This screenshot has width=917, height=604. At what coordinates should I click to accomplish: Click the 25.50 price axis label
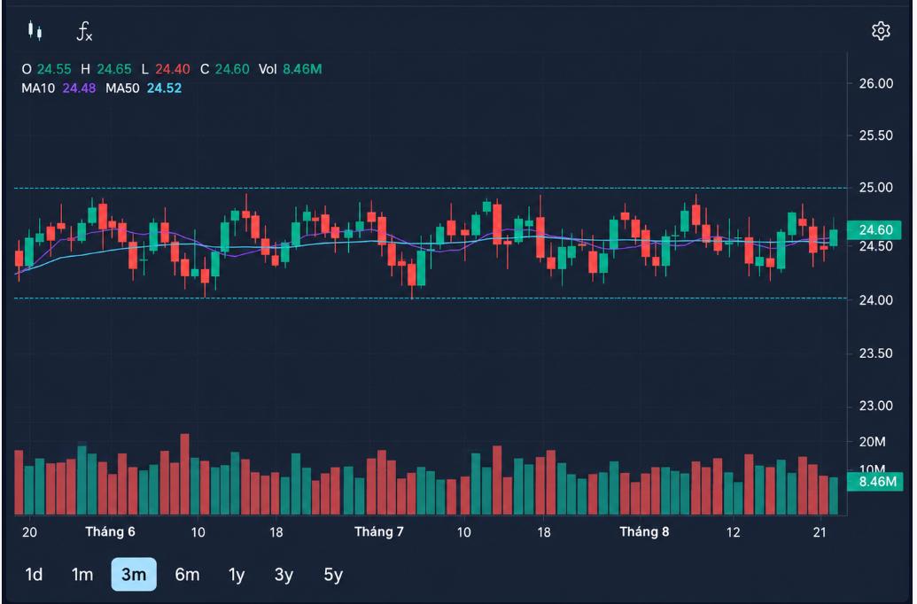click(x=875, y=136)
